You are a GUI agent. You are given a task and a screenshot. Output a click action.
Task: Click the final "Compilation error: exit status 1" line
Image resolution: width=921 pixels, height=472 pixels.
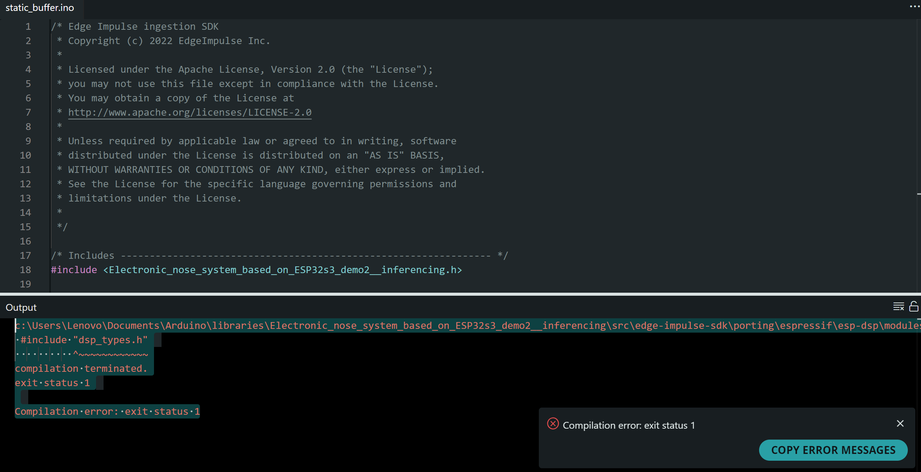pos(107,411)
